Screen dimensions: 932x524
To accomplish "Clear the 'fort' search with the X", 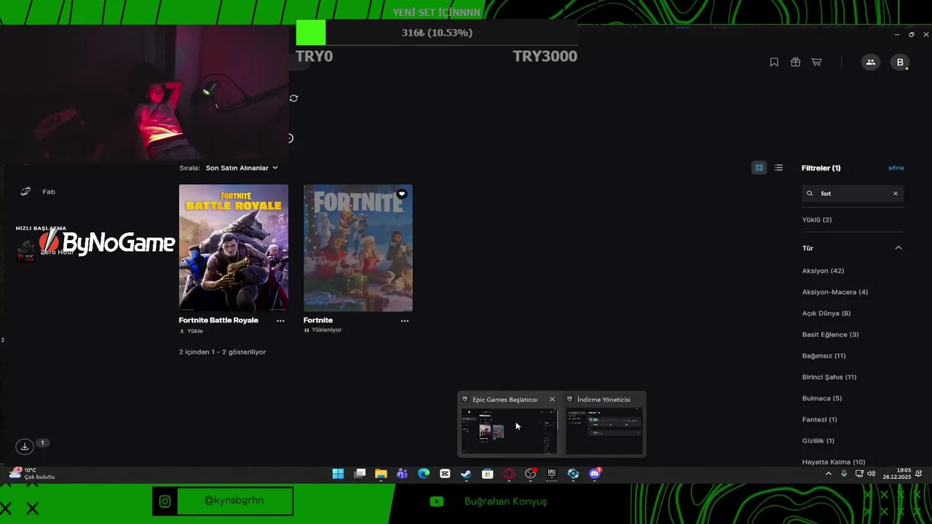I will point(896,194).
